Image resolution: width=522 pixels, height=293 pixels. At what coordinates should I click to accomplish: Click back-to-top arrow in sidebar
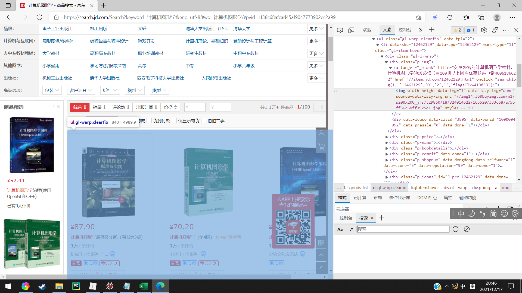pos(321,255)
